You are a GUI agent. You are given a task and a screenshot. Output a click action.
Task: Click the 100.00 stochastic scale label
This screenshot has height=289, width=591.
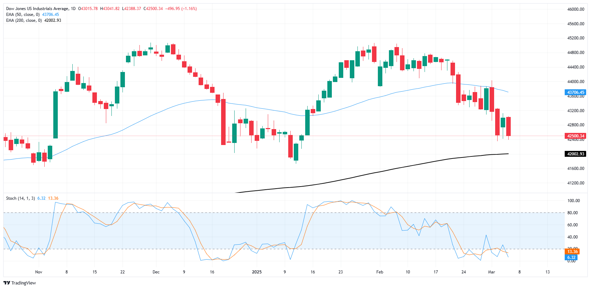pyautogui.click(x=573, y=201)
